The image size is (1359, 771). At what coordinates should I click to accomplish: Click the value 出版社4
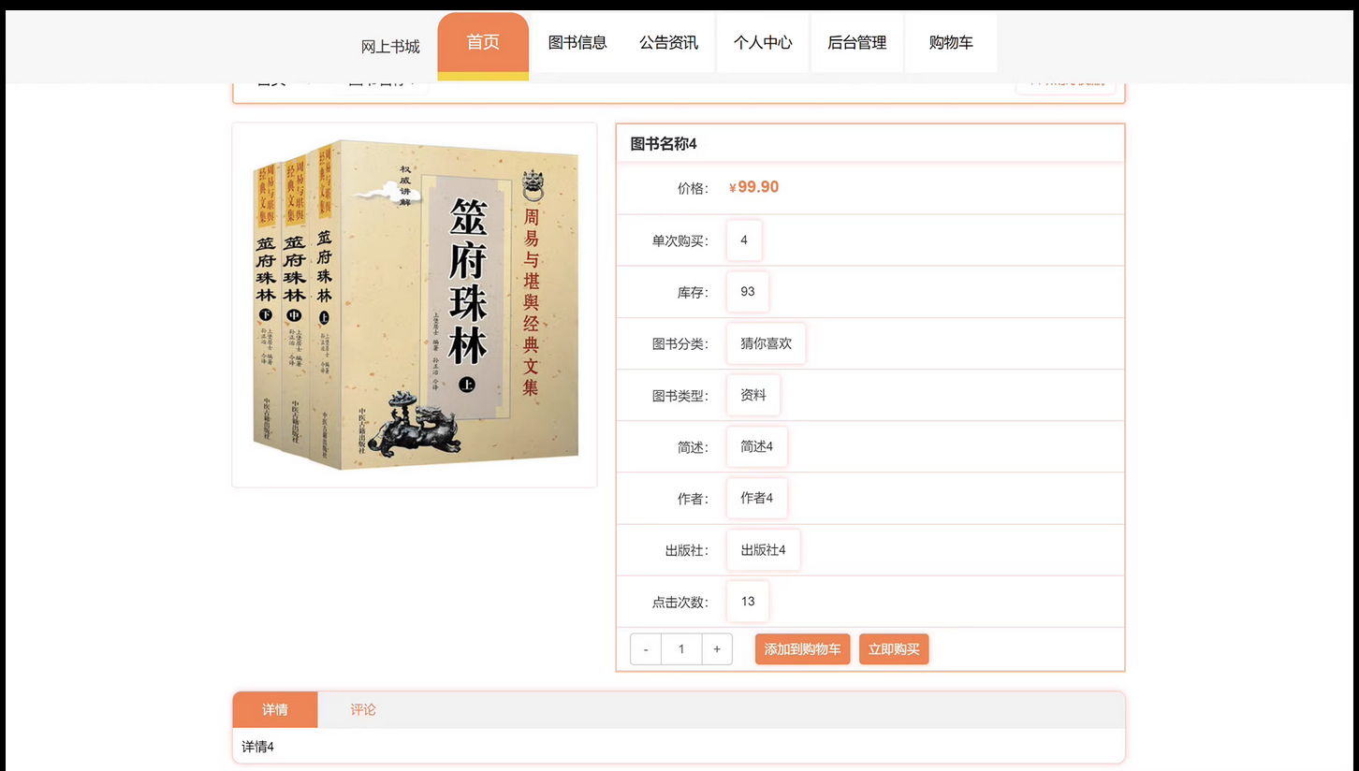764,550
